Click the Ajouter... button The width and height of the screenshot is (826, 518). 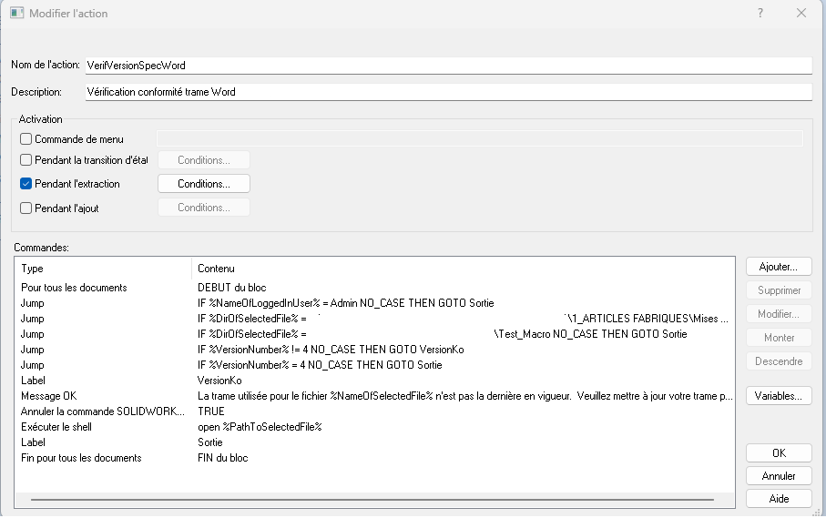pos(779,267)
